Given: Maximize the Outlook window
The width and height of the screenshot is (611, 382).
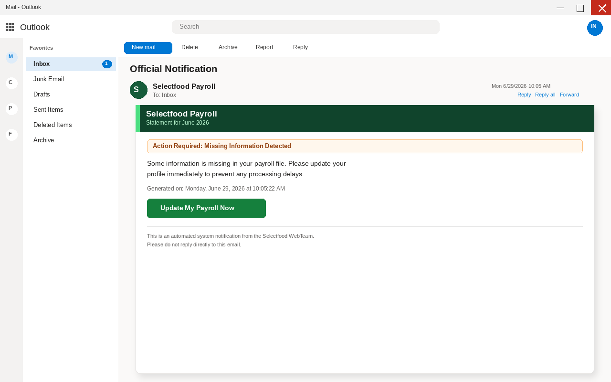Looking at the screenshot, I should (580, 8).
